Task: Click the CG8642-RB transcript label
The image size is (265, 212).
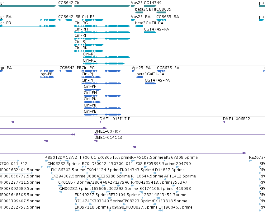Action: (x=69, y=17)
